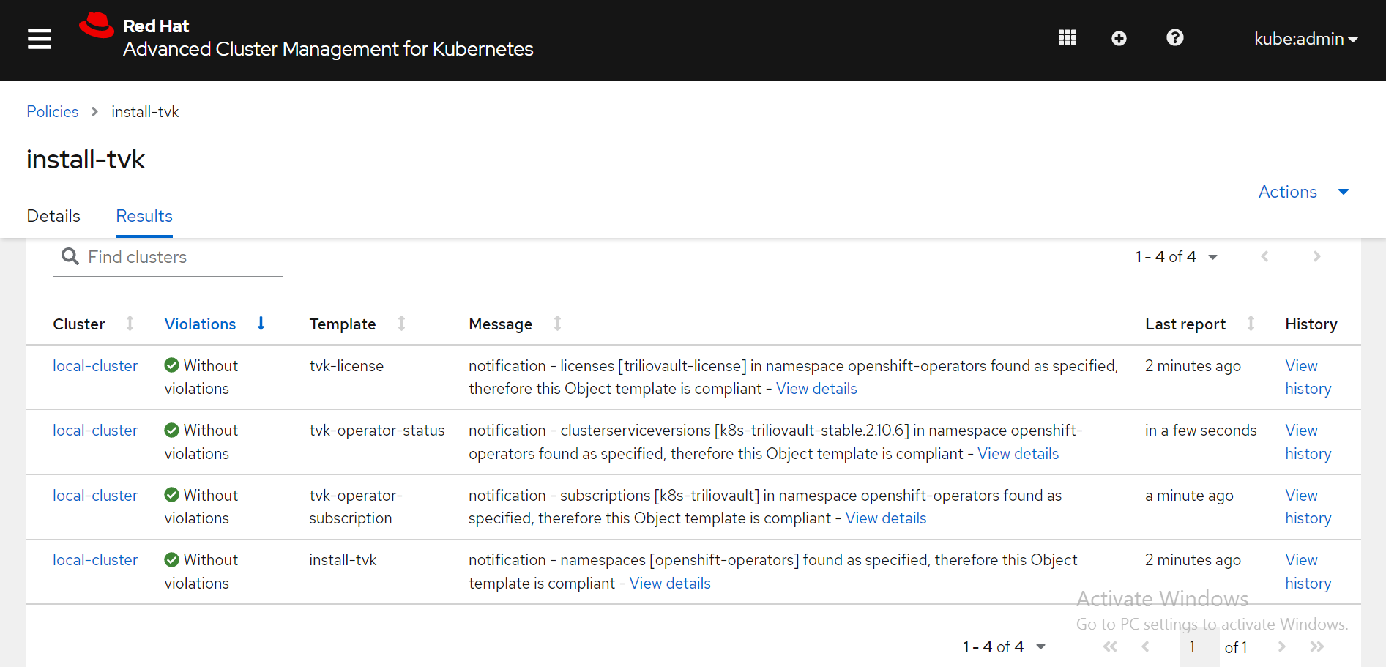Go to Policies breadcrumb link
The image size is (1386, 667).
(x=53, y=112)
